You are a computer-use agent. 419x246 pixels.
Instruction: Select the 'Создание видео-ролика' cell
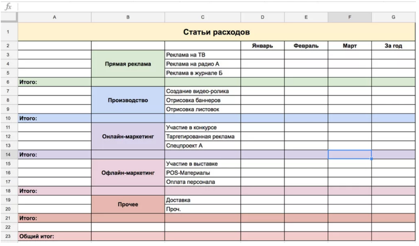[203, 91]
